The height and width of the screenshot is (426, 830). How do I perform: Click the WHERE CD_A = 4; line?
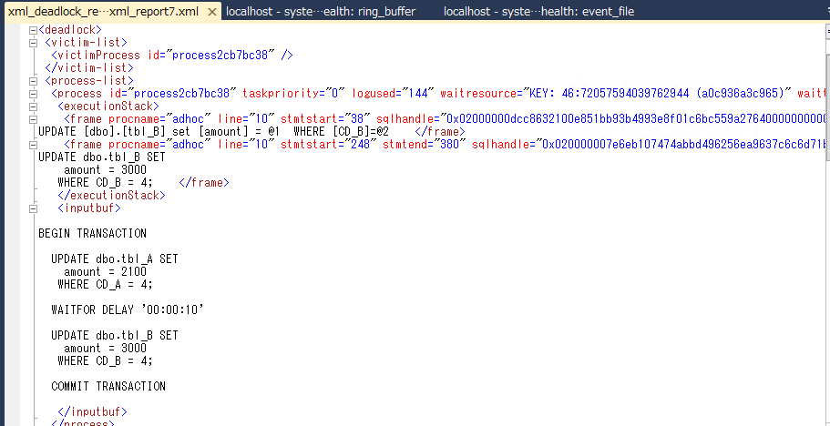(x=106, y=284)
